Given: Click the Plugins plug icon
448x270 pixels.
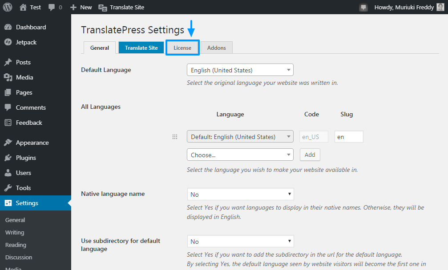Looking at the screenshot, I should pyautogui.click(x=8, y=158).
